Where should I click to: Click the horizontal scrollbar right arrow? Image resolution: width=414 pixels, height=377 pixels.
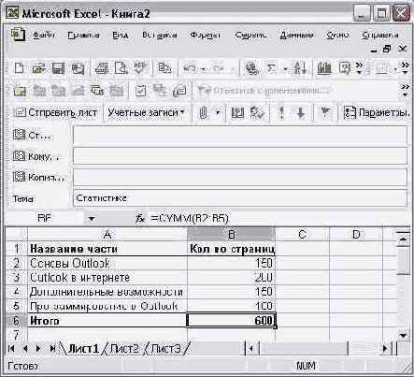click(x=385, y=349)
